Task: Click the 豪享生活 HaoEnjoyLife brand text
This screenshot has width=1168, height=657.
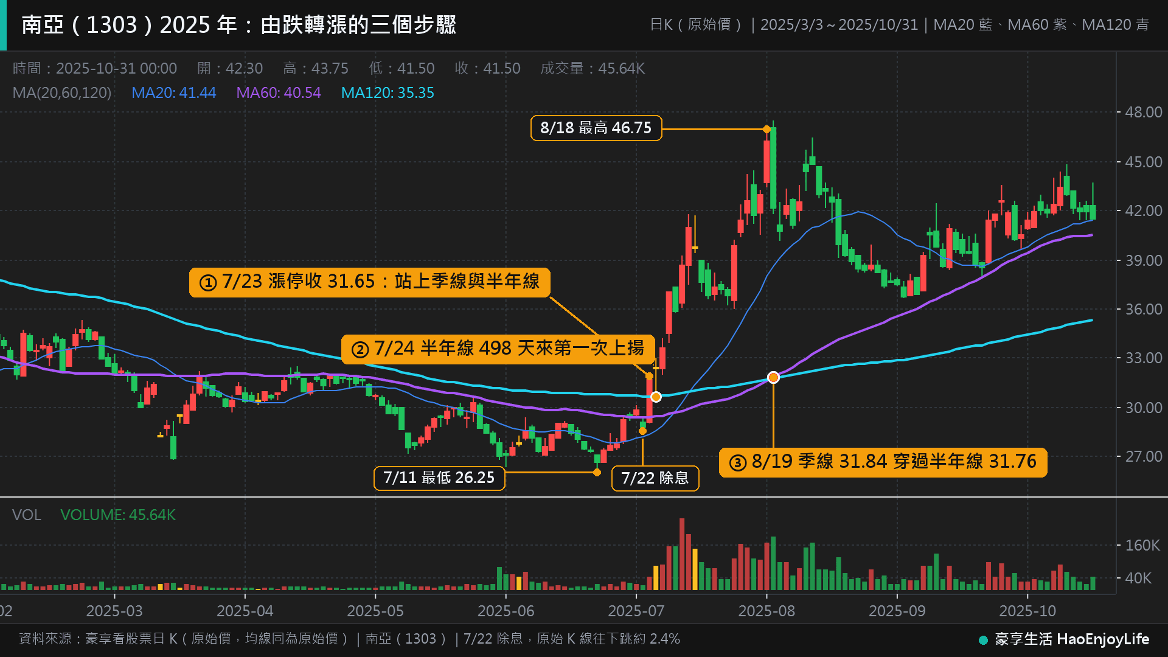Action: (x=1072, y=639)
